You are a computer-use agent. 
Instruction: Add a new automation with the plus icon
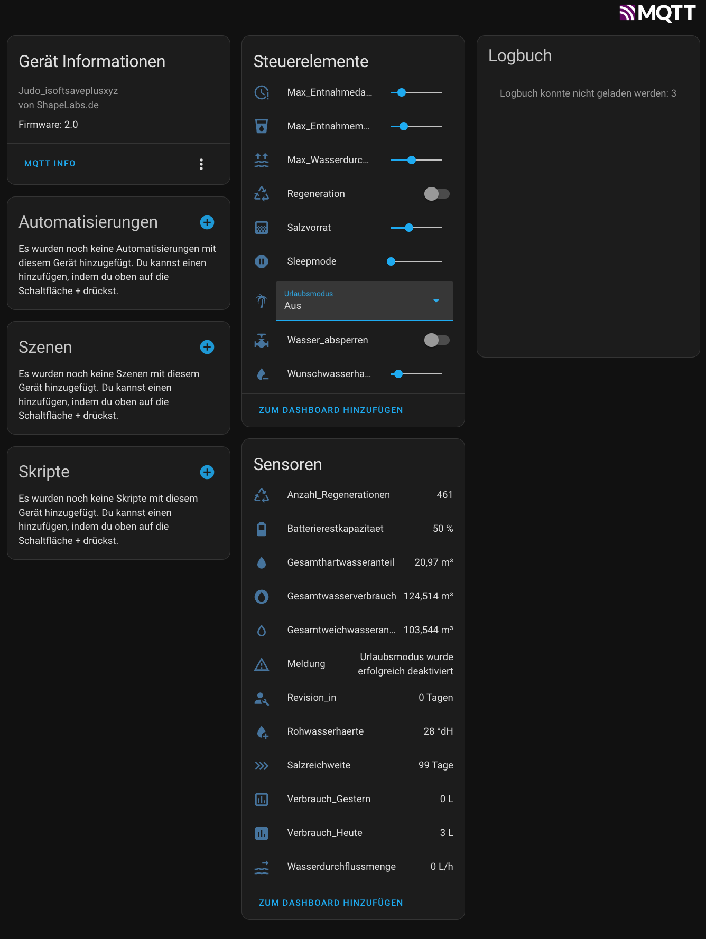pyautogui.click(x=207, y=222)
